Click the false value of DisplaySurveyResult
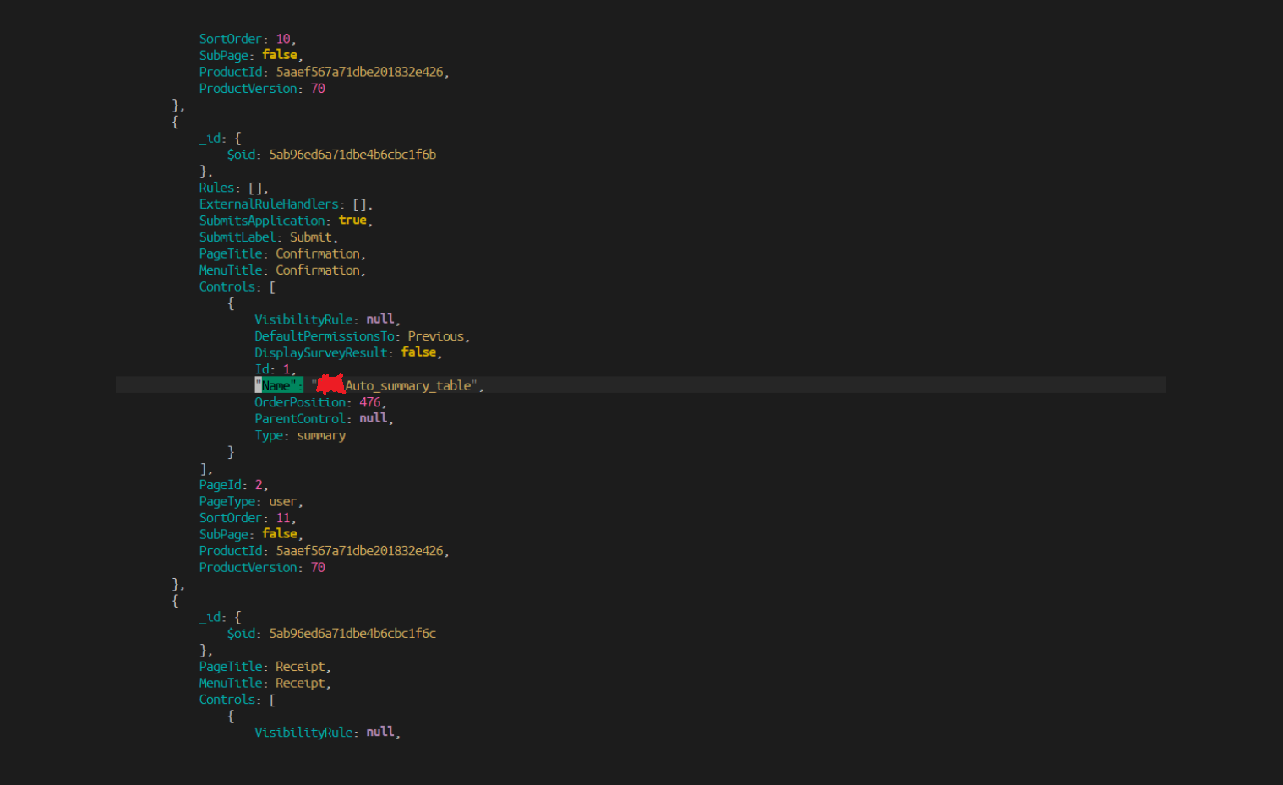 tap(418, 352)
